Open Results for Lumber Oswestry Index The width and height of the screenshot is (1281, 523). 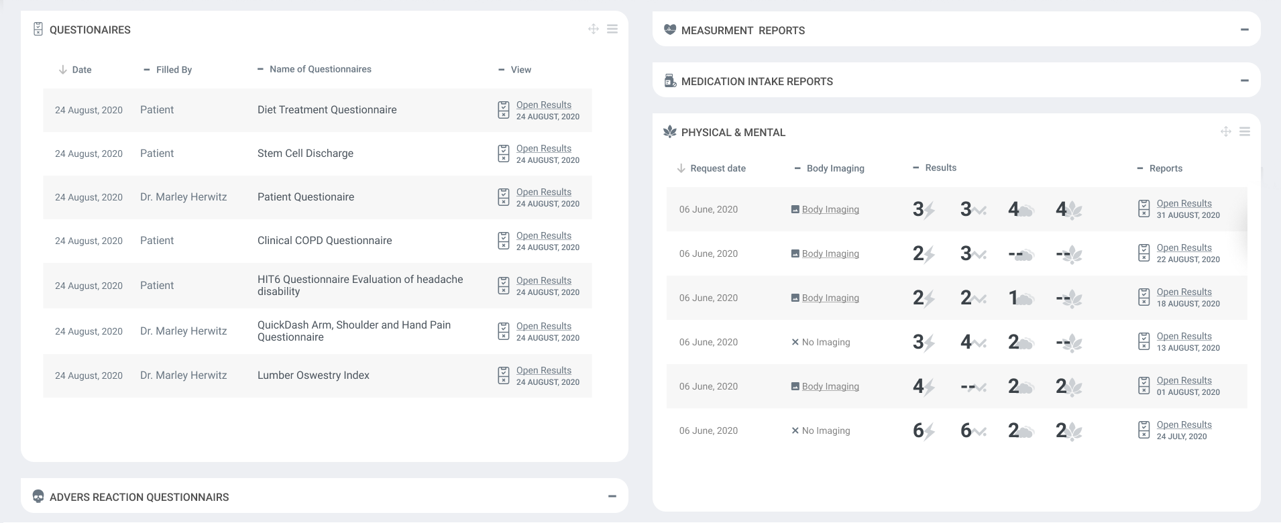544,370
